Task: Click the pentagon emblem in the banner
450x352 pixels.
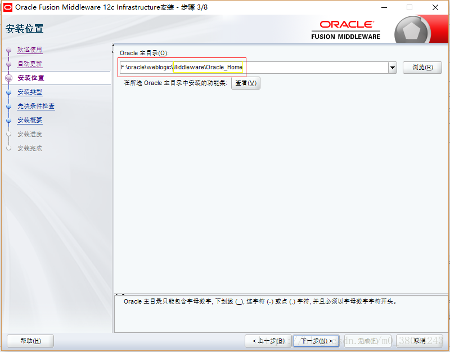Action: pyautogui.click(x=412, y=30)
